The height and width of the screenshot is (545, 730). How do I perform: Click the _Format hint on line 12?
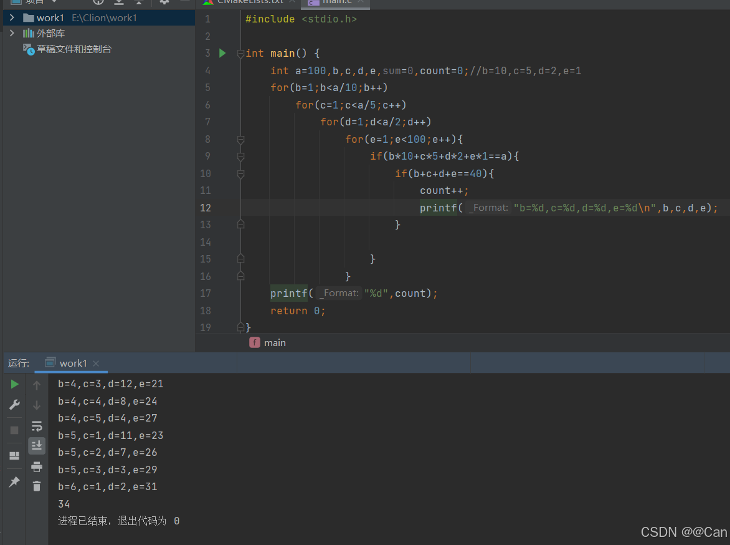[x=488, y=208]
